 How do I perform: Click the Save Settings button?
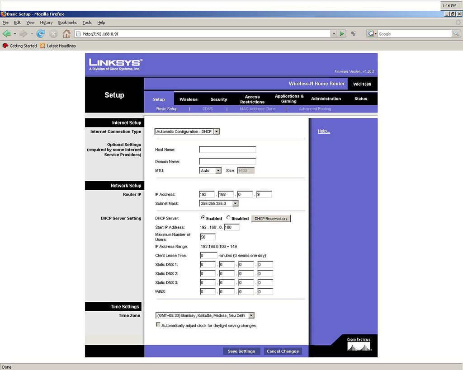point(241,351)
